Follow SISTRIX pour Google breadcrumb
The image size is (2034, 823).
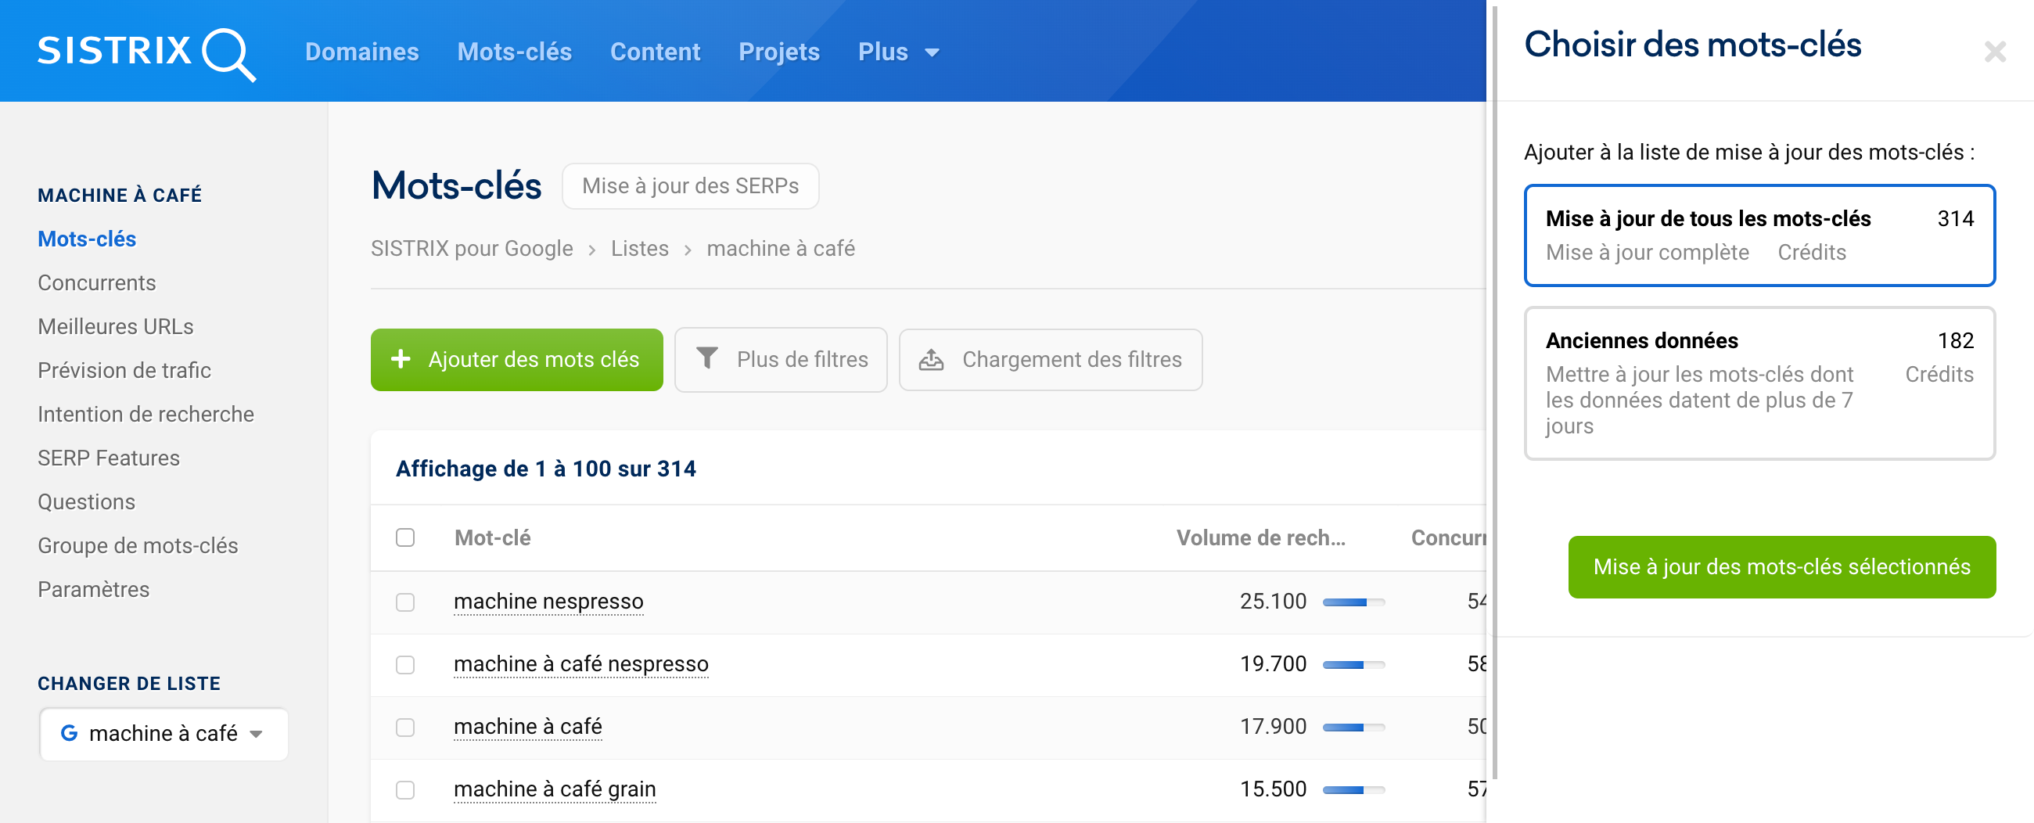pos(472,249)
